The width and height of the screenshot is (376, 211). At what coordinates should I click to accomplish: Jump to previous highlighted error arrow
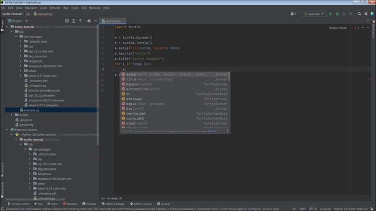pyautogui.click(x=362, y=28)
